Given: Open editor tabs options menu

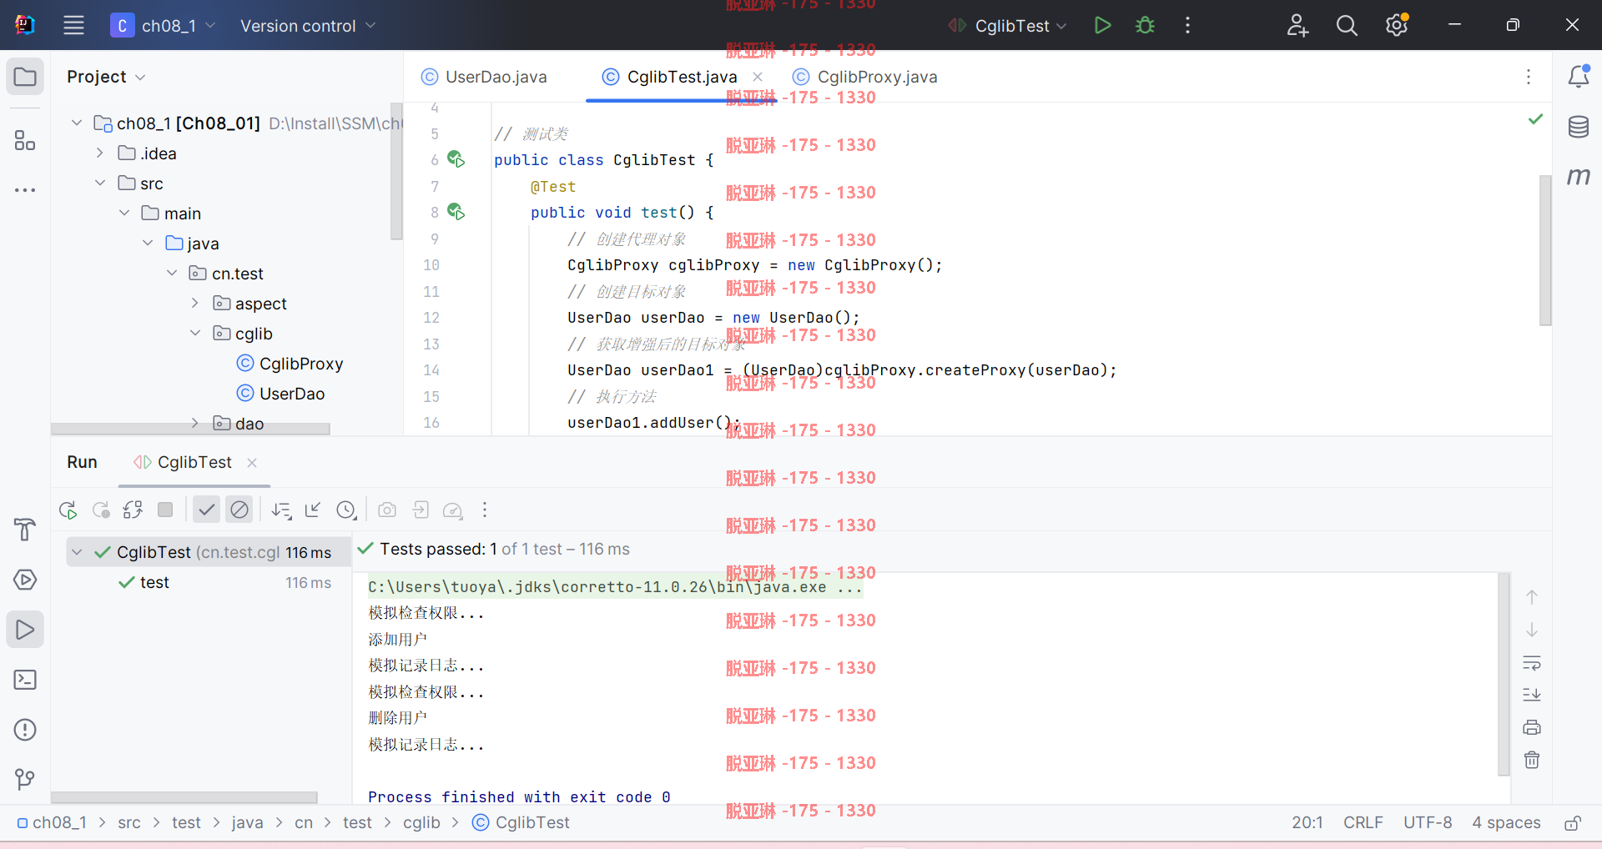Looking at the screenshot, I should click(1529, 77).
